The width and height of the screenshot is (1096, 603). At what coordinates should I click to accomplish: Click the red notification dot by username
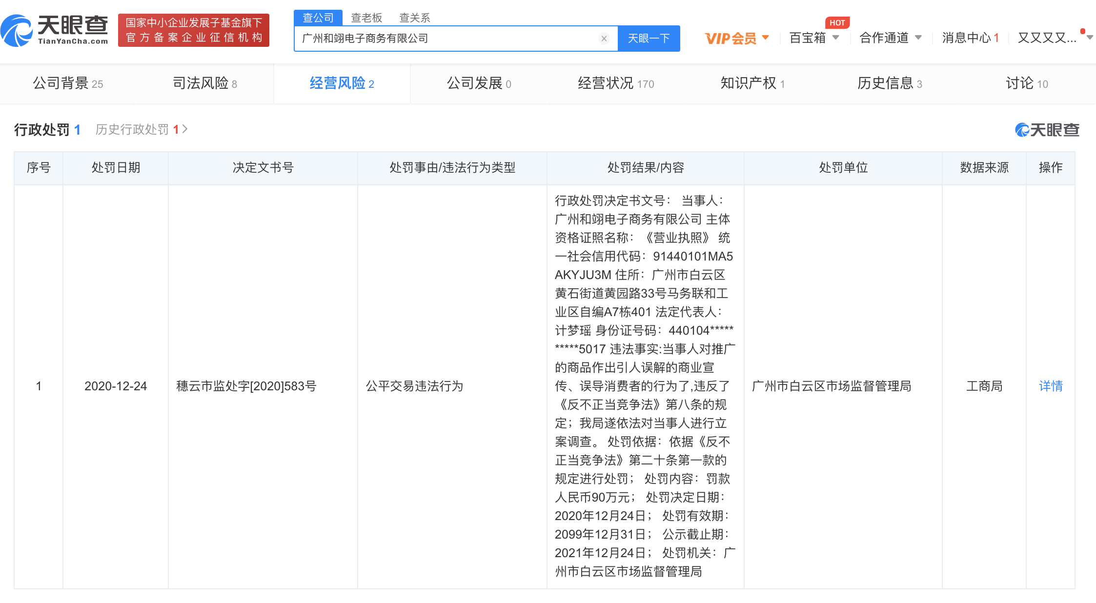(x=1083, y=31)
